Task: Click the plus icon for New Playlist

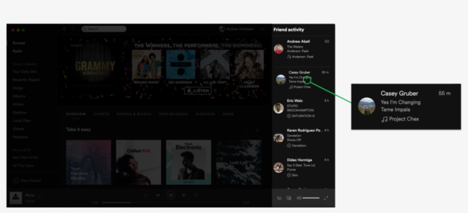Action: (15, 181)
